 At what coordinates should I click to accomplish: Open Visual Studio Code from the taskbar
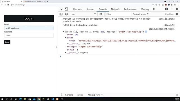click(x=53, y=99)
